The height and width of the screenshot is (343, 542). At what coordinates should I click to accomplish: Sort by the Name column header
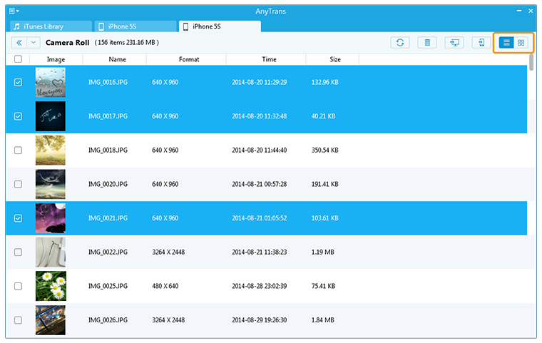pyautogui.click(x=117, y=60)
